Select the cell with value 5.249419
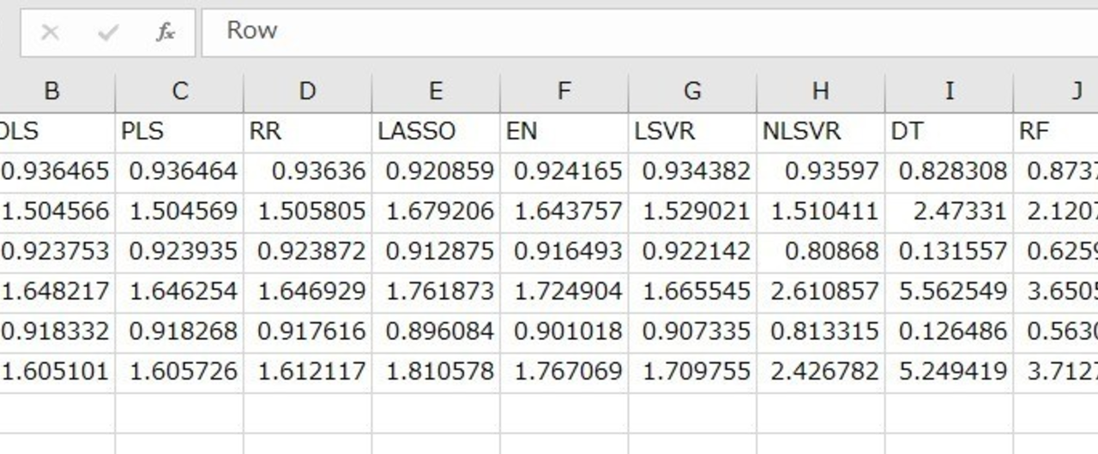 point(949,372)
